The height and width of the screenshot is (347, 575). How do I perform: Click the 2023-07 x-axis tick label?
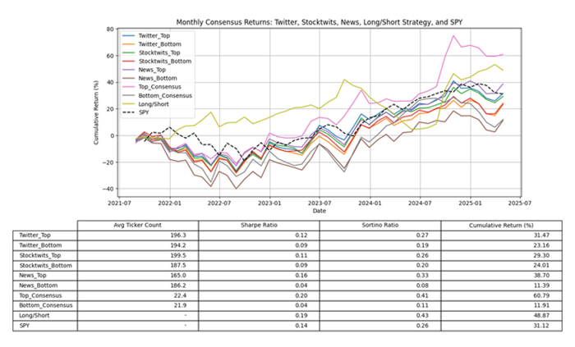(x=320, y=203)
